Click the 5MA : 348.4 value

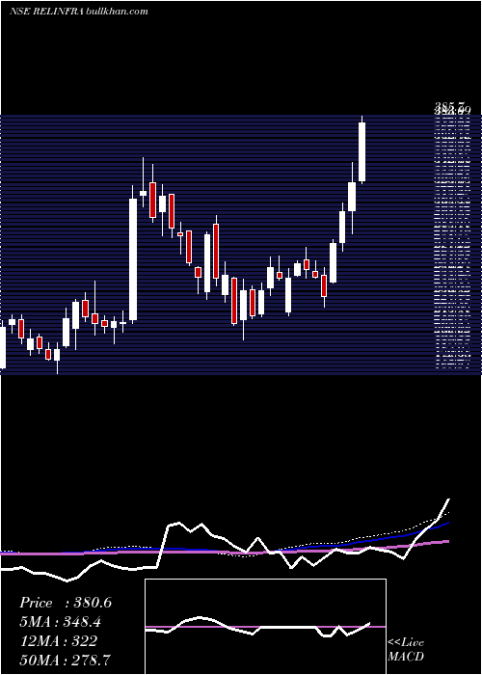pyautogui.click(x=62, y=622)
